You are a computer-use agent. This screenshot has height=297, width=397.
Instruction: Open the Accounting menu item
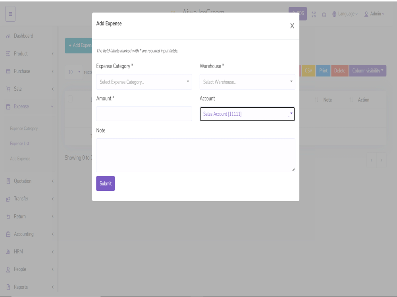[x=24, y=234]
